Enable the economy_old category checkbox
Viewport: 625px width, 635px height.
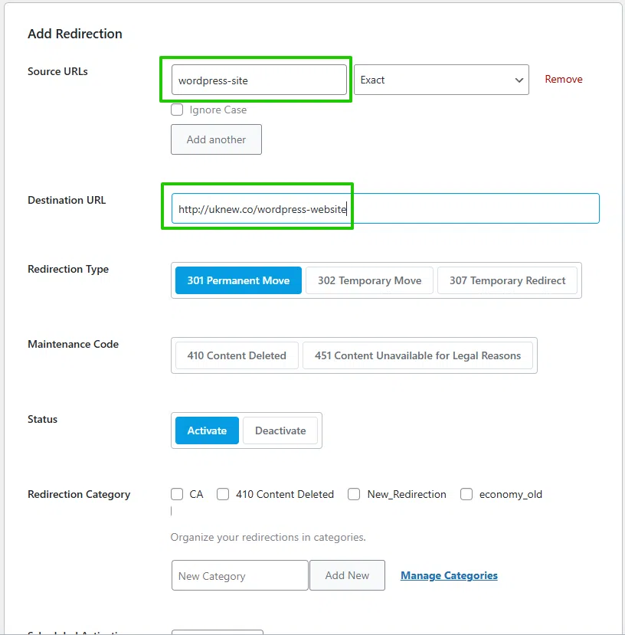(466, 494)
